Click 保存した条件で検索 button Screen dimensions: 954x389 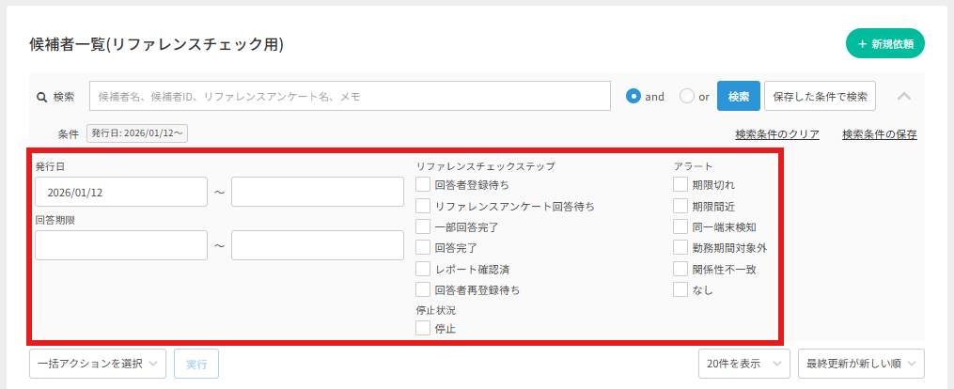820,96
